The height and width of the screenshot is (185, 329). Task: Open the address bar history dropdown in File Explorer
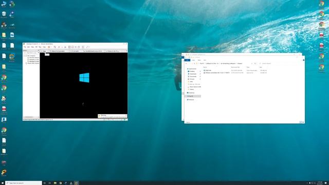tap(252, 63)
